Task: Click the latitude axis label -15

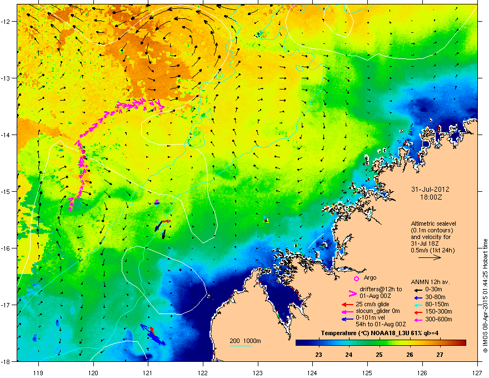Action: click(6, 191)
